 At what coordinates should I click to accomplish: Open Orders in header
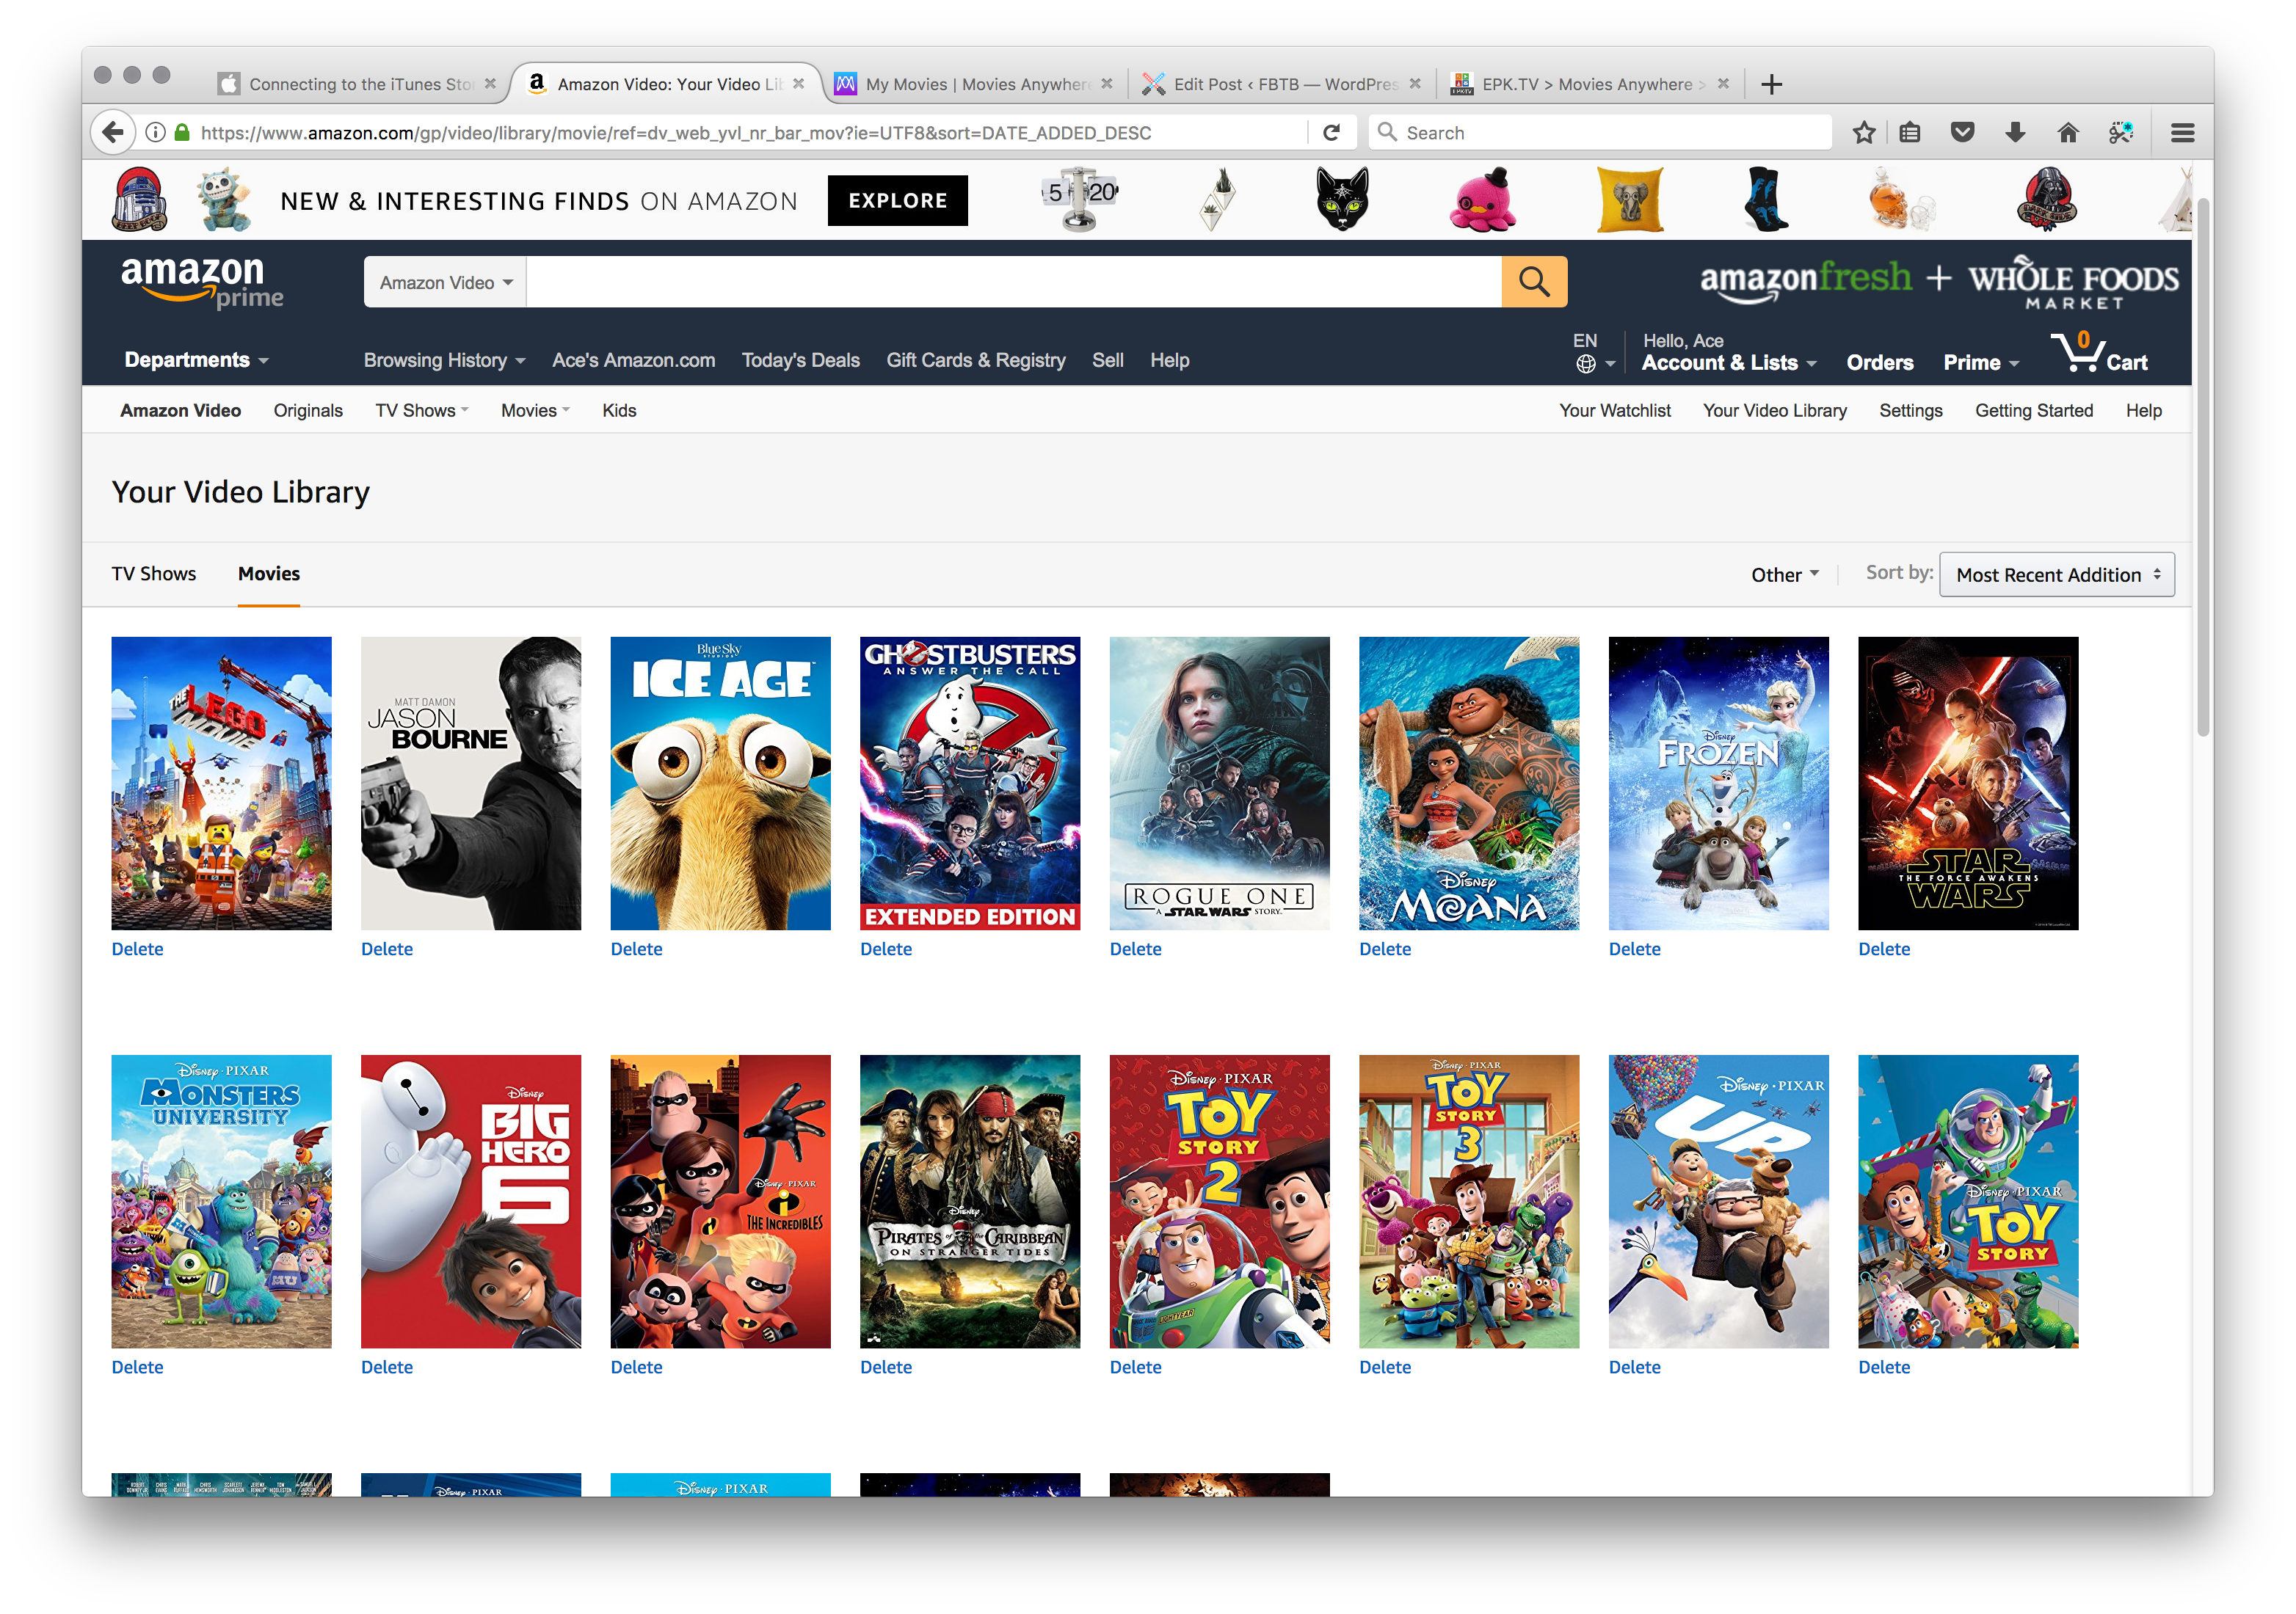tap(1879, 362)
